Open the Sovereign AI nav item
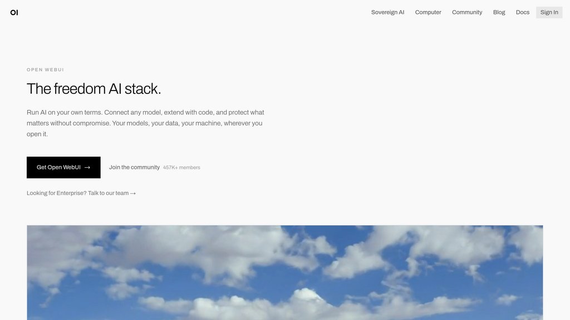 point(387,12)
